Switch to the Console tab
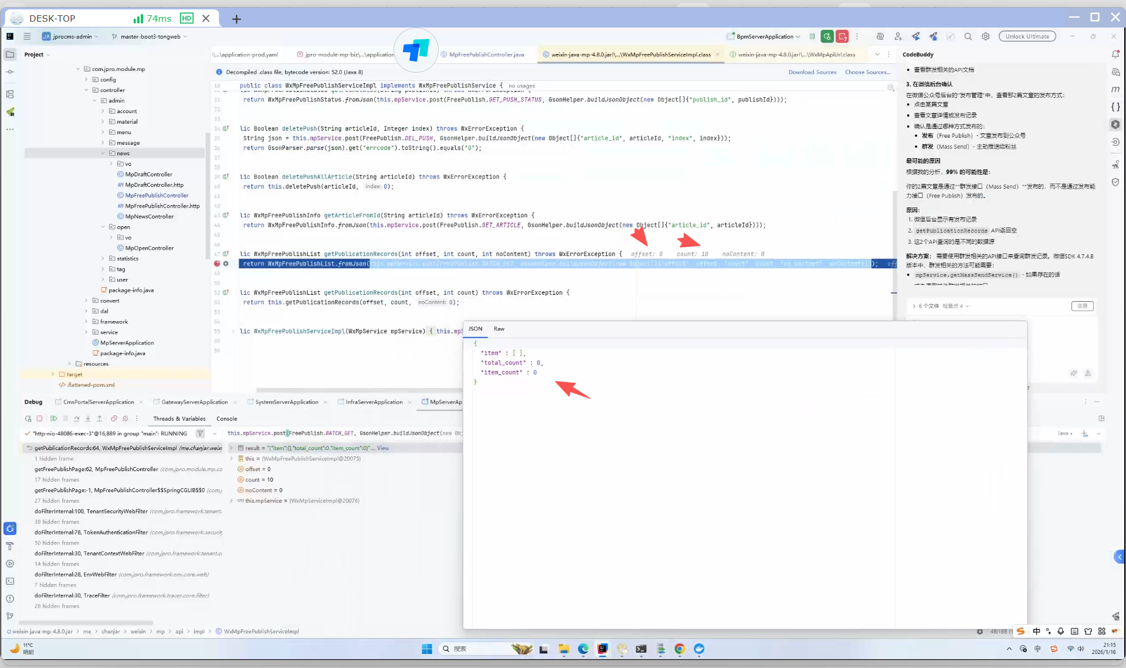 (226, 418)
